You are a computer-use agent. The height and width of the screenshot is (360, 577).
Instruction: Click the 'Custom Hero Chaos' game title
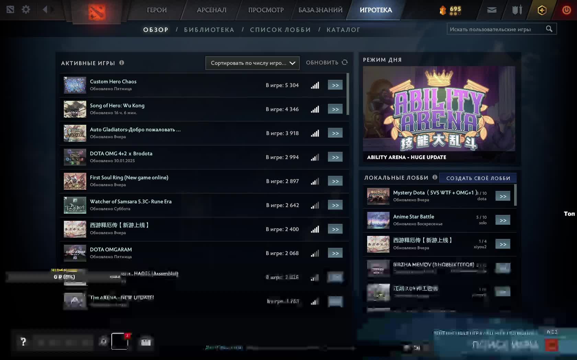(x=113, y=82)
